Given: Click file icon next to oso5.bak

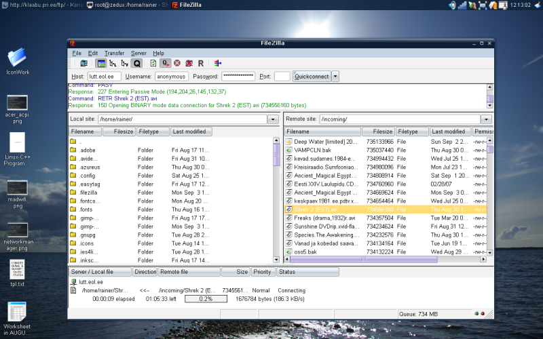Looking at the screenshot, I should 289,252.
